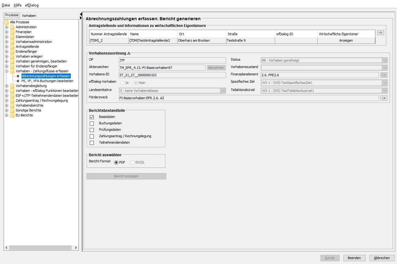Image resolution: width=397 pixels, height=264 pixels.
Task: Click the arrow button next to Förderzweck
Action: [x=384, y=98]
